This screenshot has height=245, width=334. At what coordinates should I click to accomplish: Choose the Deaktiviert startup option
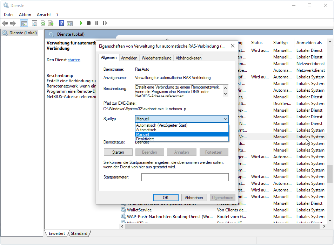click(182, 139)
